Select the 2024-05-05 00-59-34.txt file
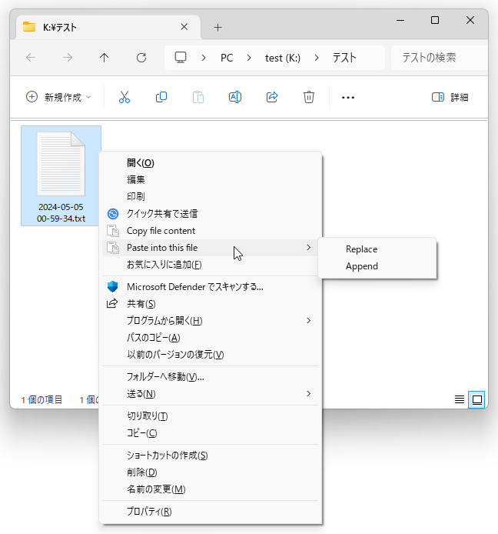This screenshot has height=534, width=498. [x=61, y=175]
